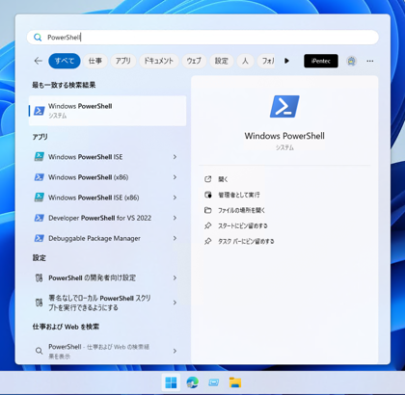Show more filters with the play arrow
This screenshot has width=405, height=395.
(286, 61)
